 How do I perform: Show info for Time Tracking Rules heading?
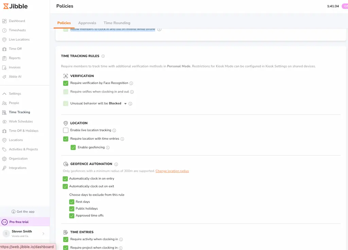pos(103,56)
